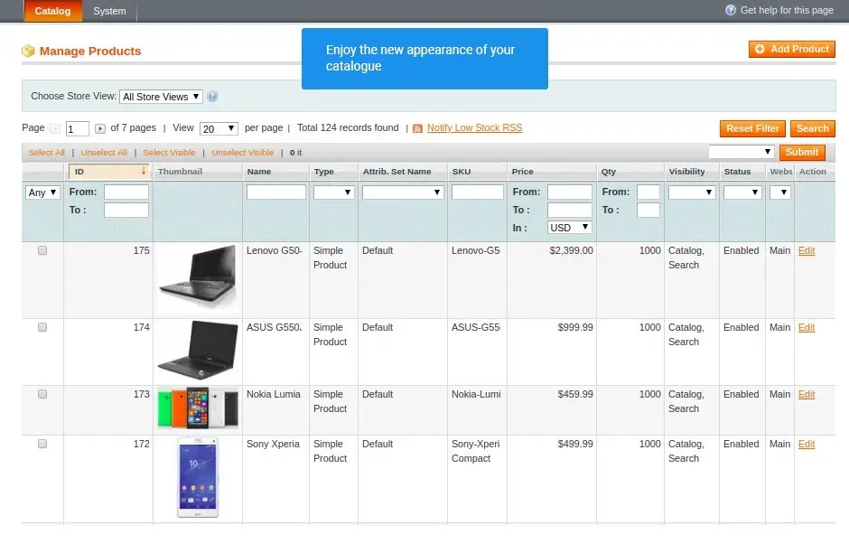Tick the checkbox for product 173
The image size is (849, 544).
pos(42,394)
